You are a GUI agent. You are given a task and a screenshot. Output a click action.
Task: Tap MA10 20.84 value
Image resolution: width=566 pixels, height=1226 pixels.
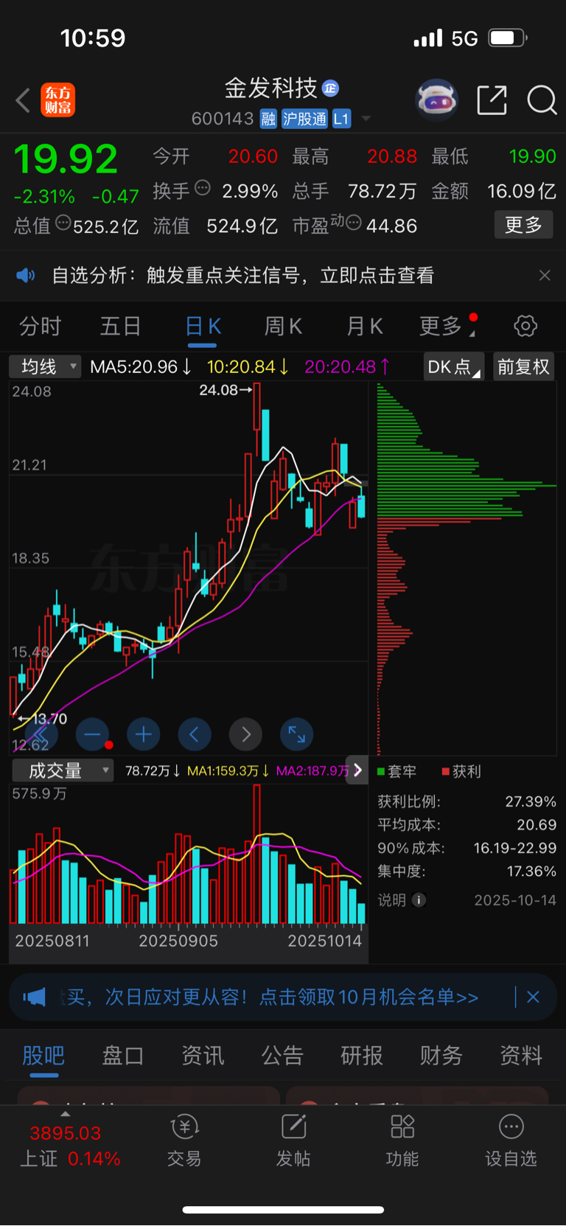click(248, 366)
